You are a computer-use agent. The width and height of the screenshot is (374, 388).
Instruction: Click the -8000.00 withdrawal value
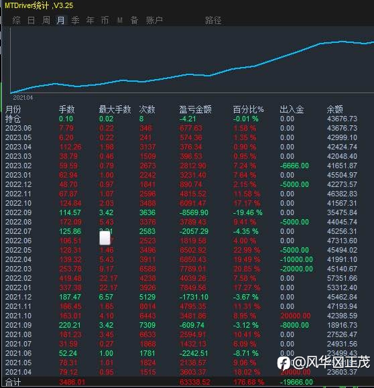click(x=294, y=325)
